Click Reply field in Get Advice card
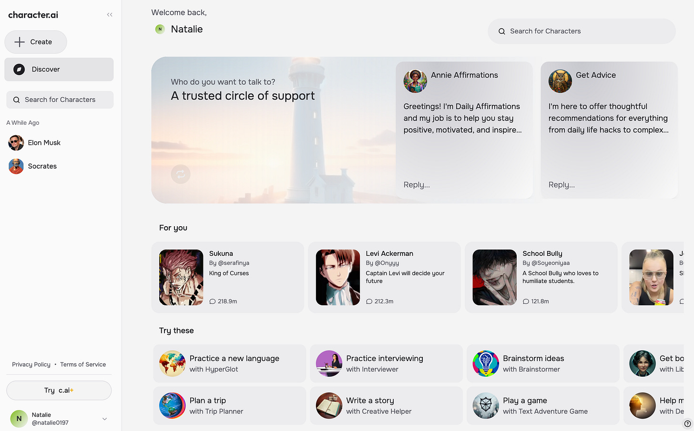Screen dimensions: 694x431 click(x=561, y=185)
